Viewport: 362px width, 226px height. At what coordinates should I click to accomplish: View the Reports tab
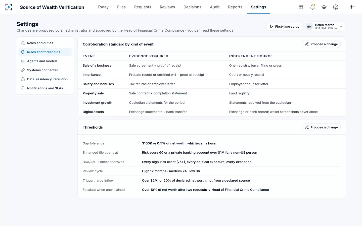pyautogui.click(x=235, y=7)
